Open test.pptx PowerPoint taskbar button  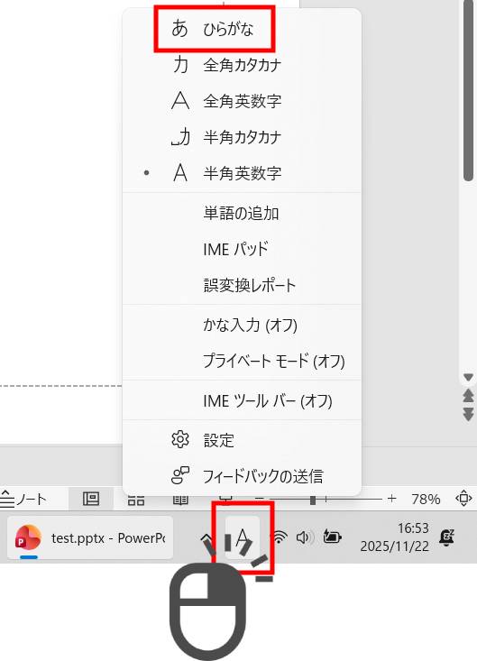(x=90, y=537)
